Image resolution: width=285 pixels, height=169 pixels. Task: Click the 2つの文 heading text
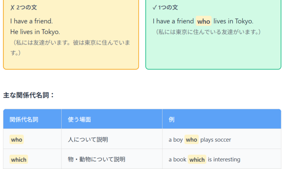tap(27, 8)
